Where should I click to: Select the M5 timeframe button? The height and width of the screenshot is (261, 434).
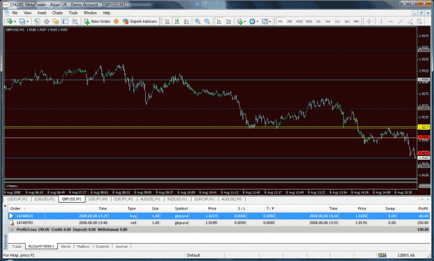pos(290,22)
